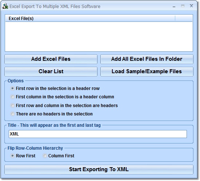Screen dimensions: 200x181
Task: Click the Add Excel Files button
Action: click(51, 59)
